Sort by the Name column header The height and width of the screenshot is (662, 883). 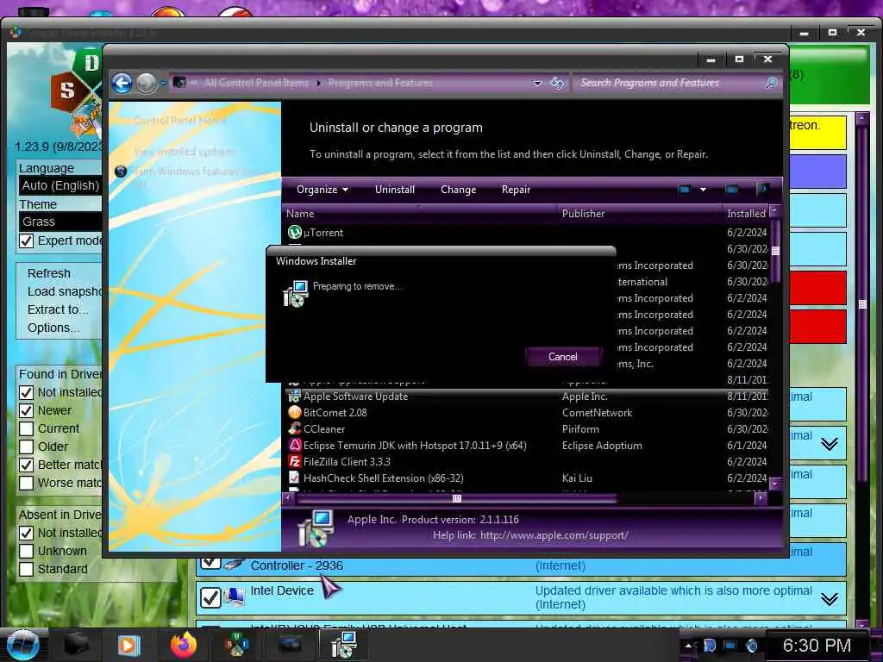point(420,214)
